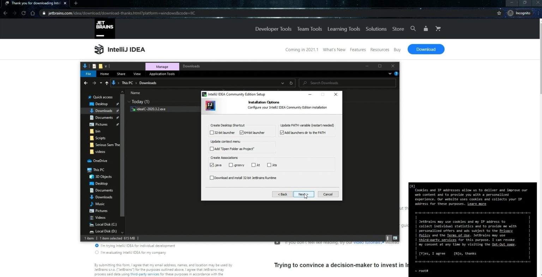This screenshot has width=542, height=277.
Task: Open the Opt-Out page link
Action: pos(503,245)
